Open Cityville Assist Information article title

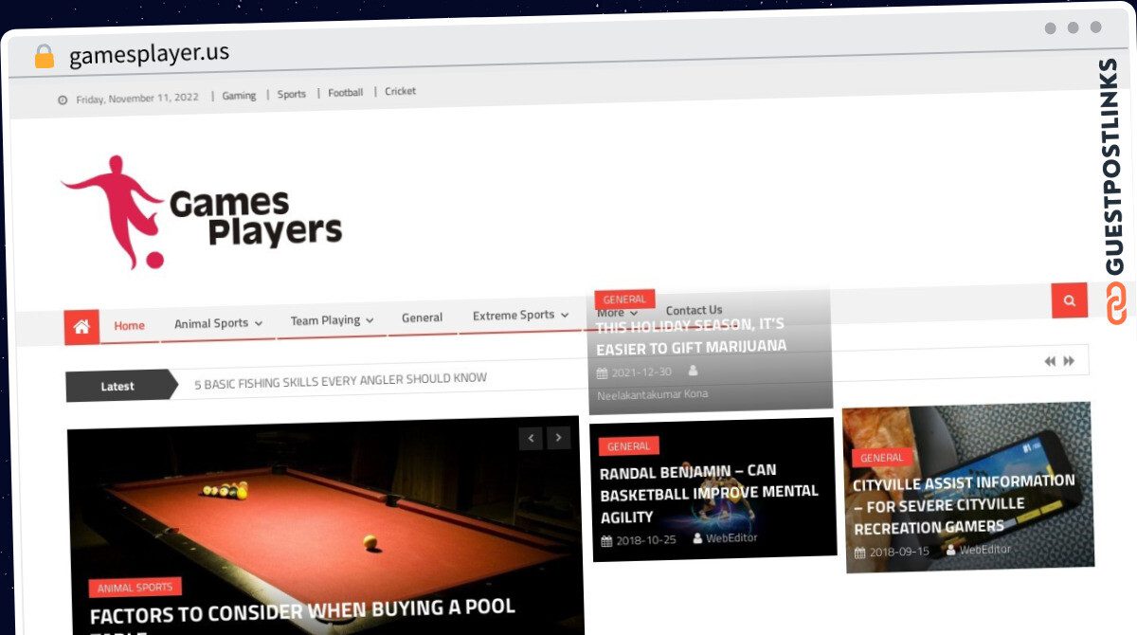[x=965, y=504]
